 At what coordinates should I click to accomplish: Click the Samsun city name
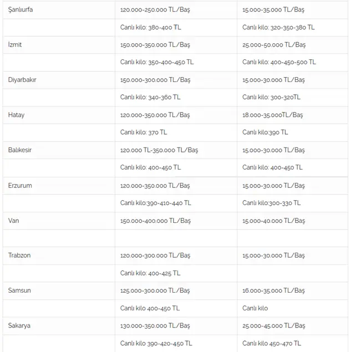(19, 290)
